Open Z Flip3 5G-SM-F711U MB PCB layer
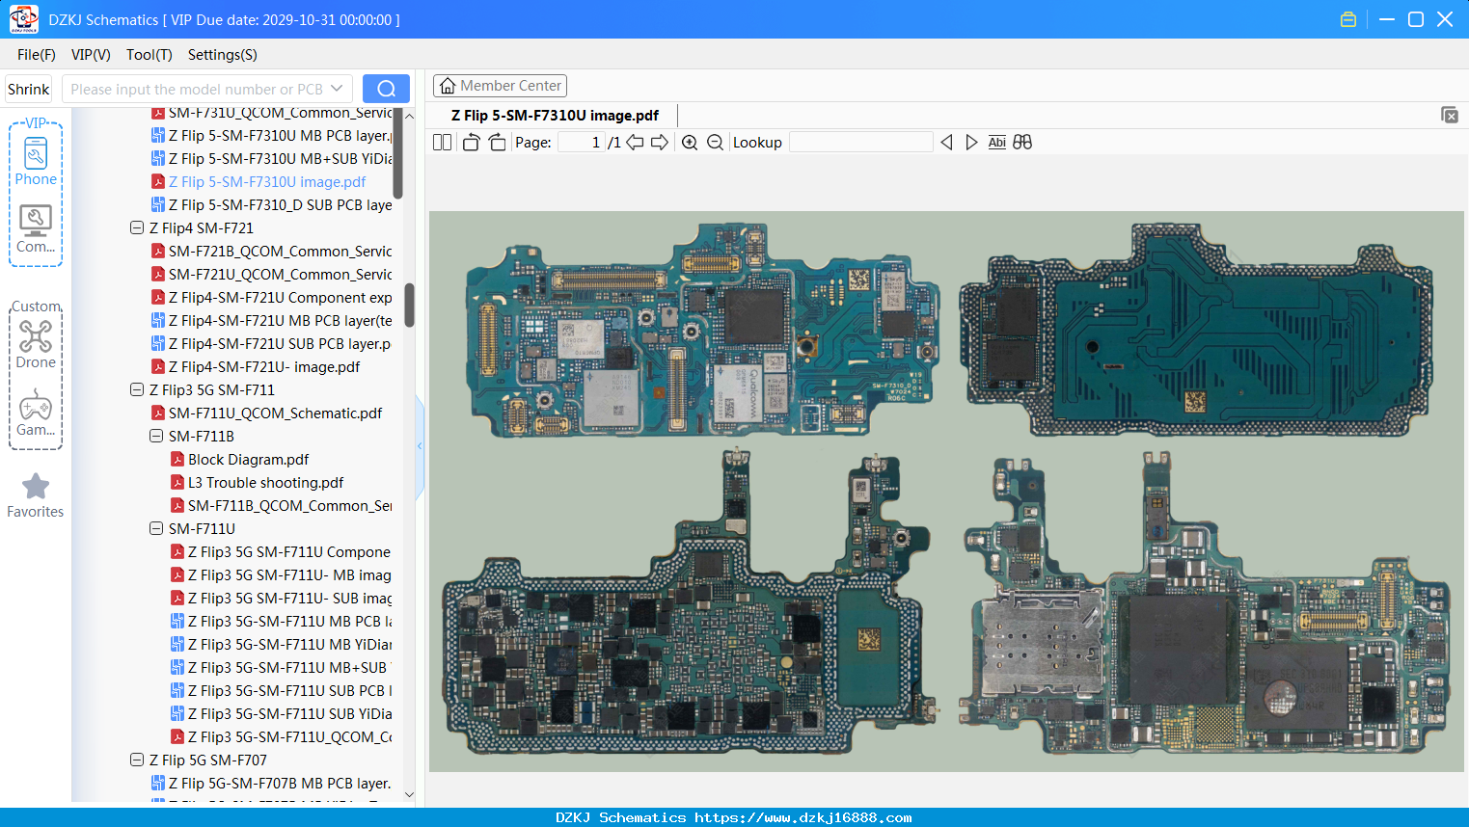This screenshot has width=1469, height=827. pos(282,622)
